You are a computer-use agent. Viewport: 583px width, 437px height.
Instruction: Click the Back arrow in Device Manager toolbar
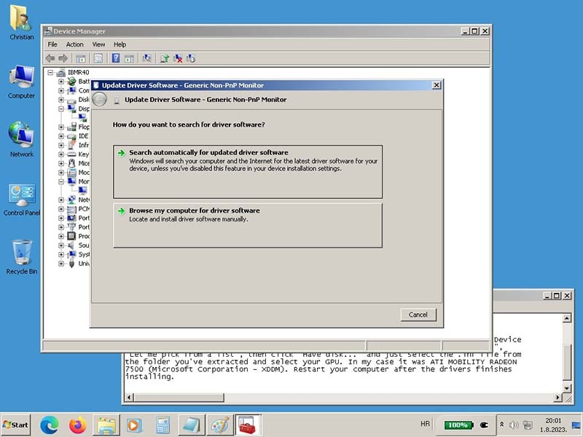50,58
